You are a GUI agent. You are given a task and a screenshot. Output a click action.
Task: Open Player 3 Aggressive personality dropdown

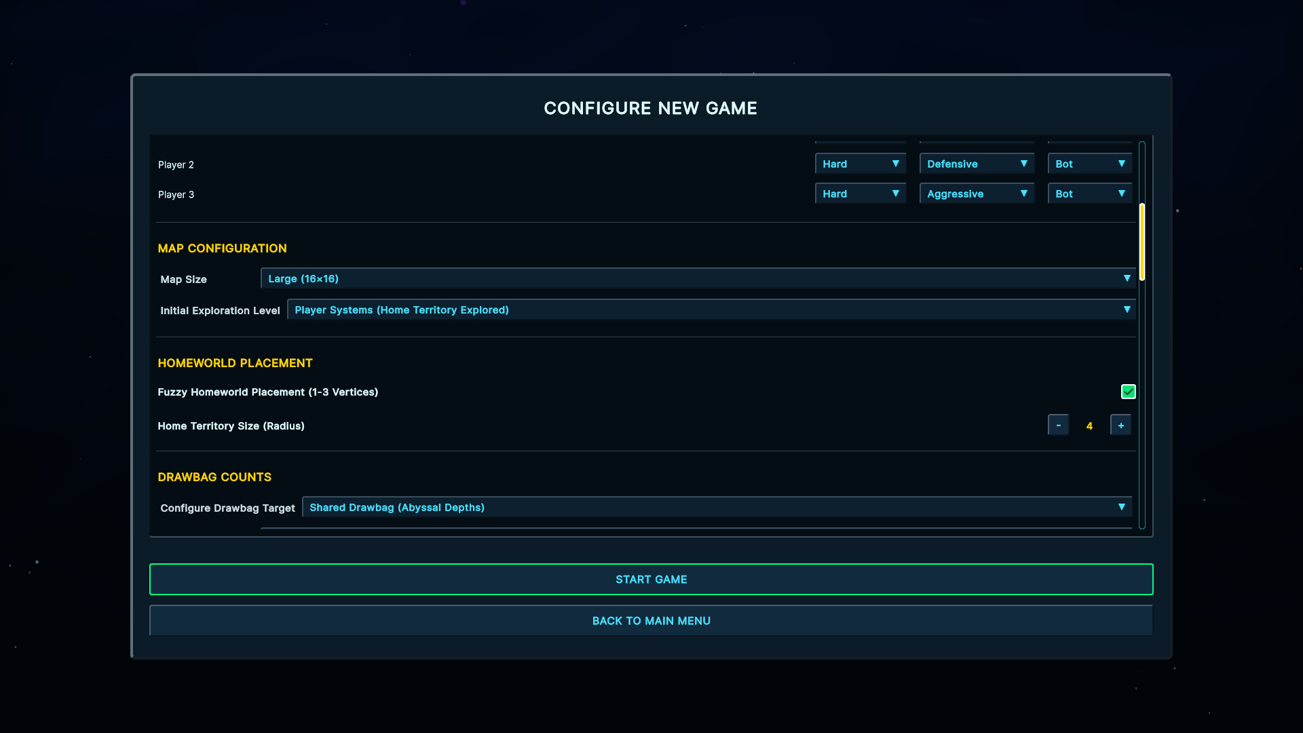[x=977, y=193]
